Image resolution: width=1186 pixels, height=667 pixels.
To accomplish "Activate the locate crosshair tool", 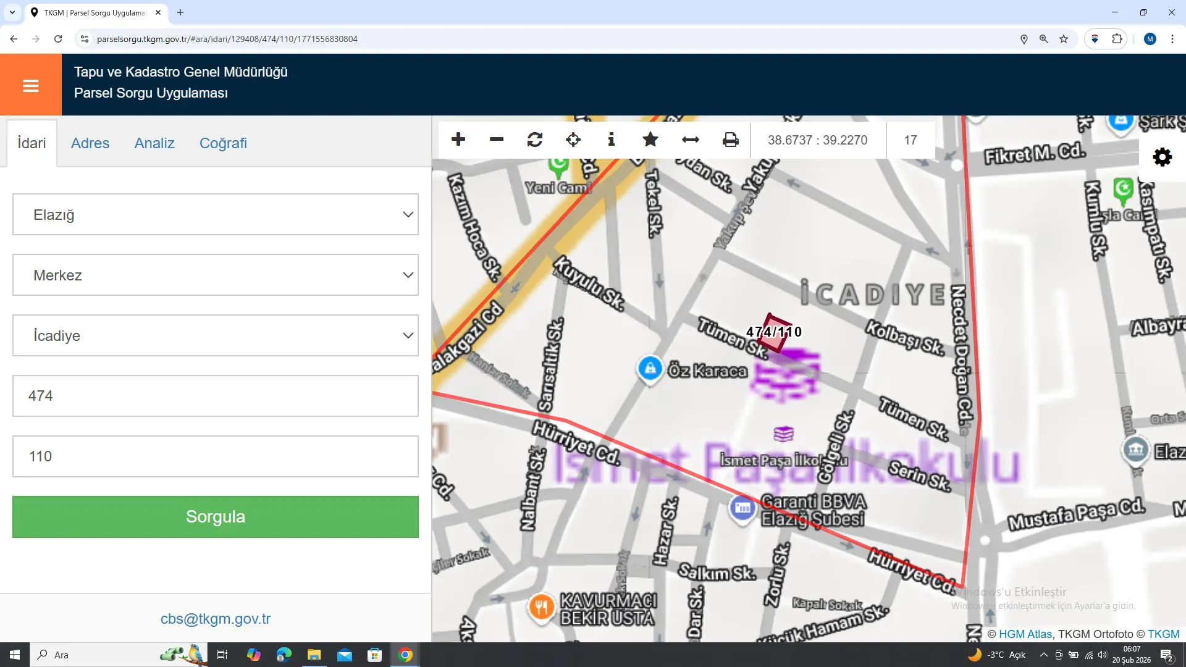I will 573,140.
